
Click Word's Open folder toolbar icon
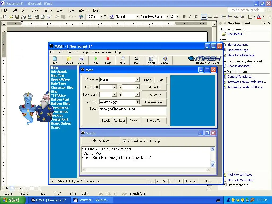[11, 17]
